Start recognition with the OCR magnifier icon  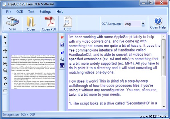tap(67, 21)
